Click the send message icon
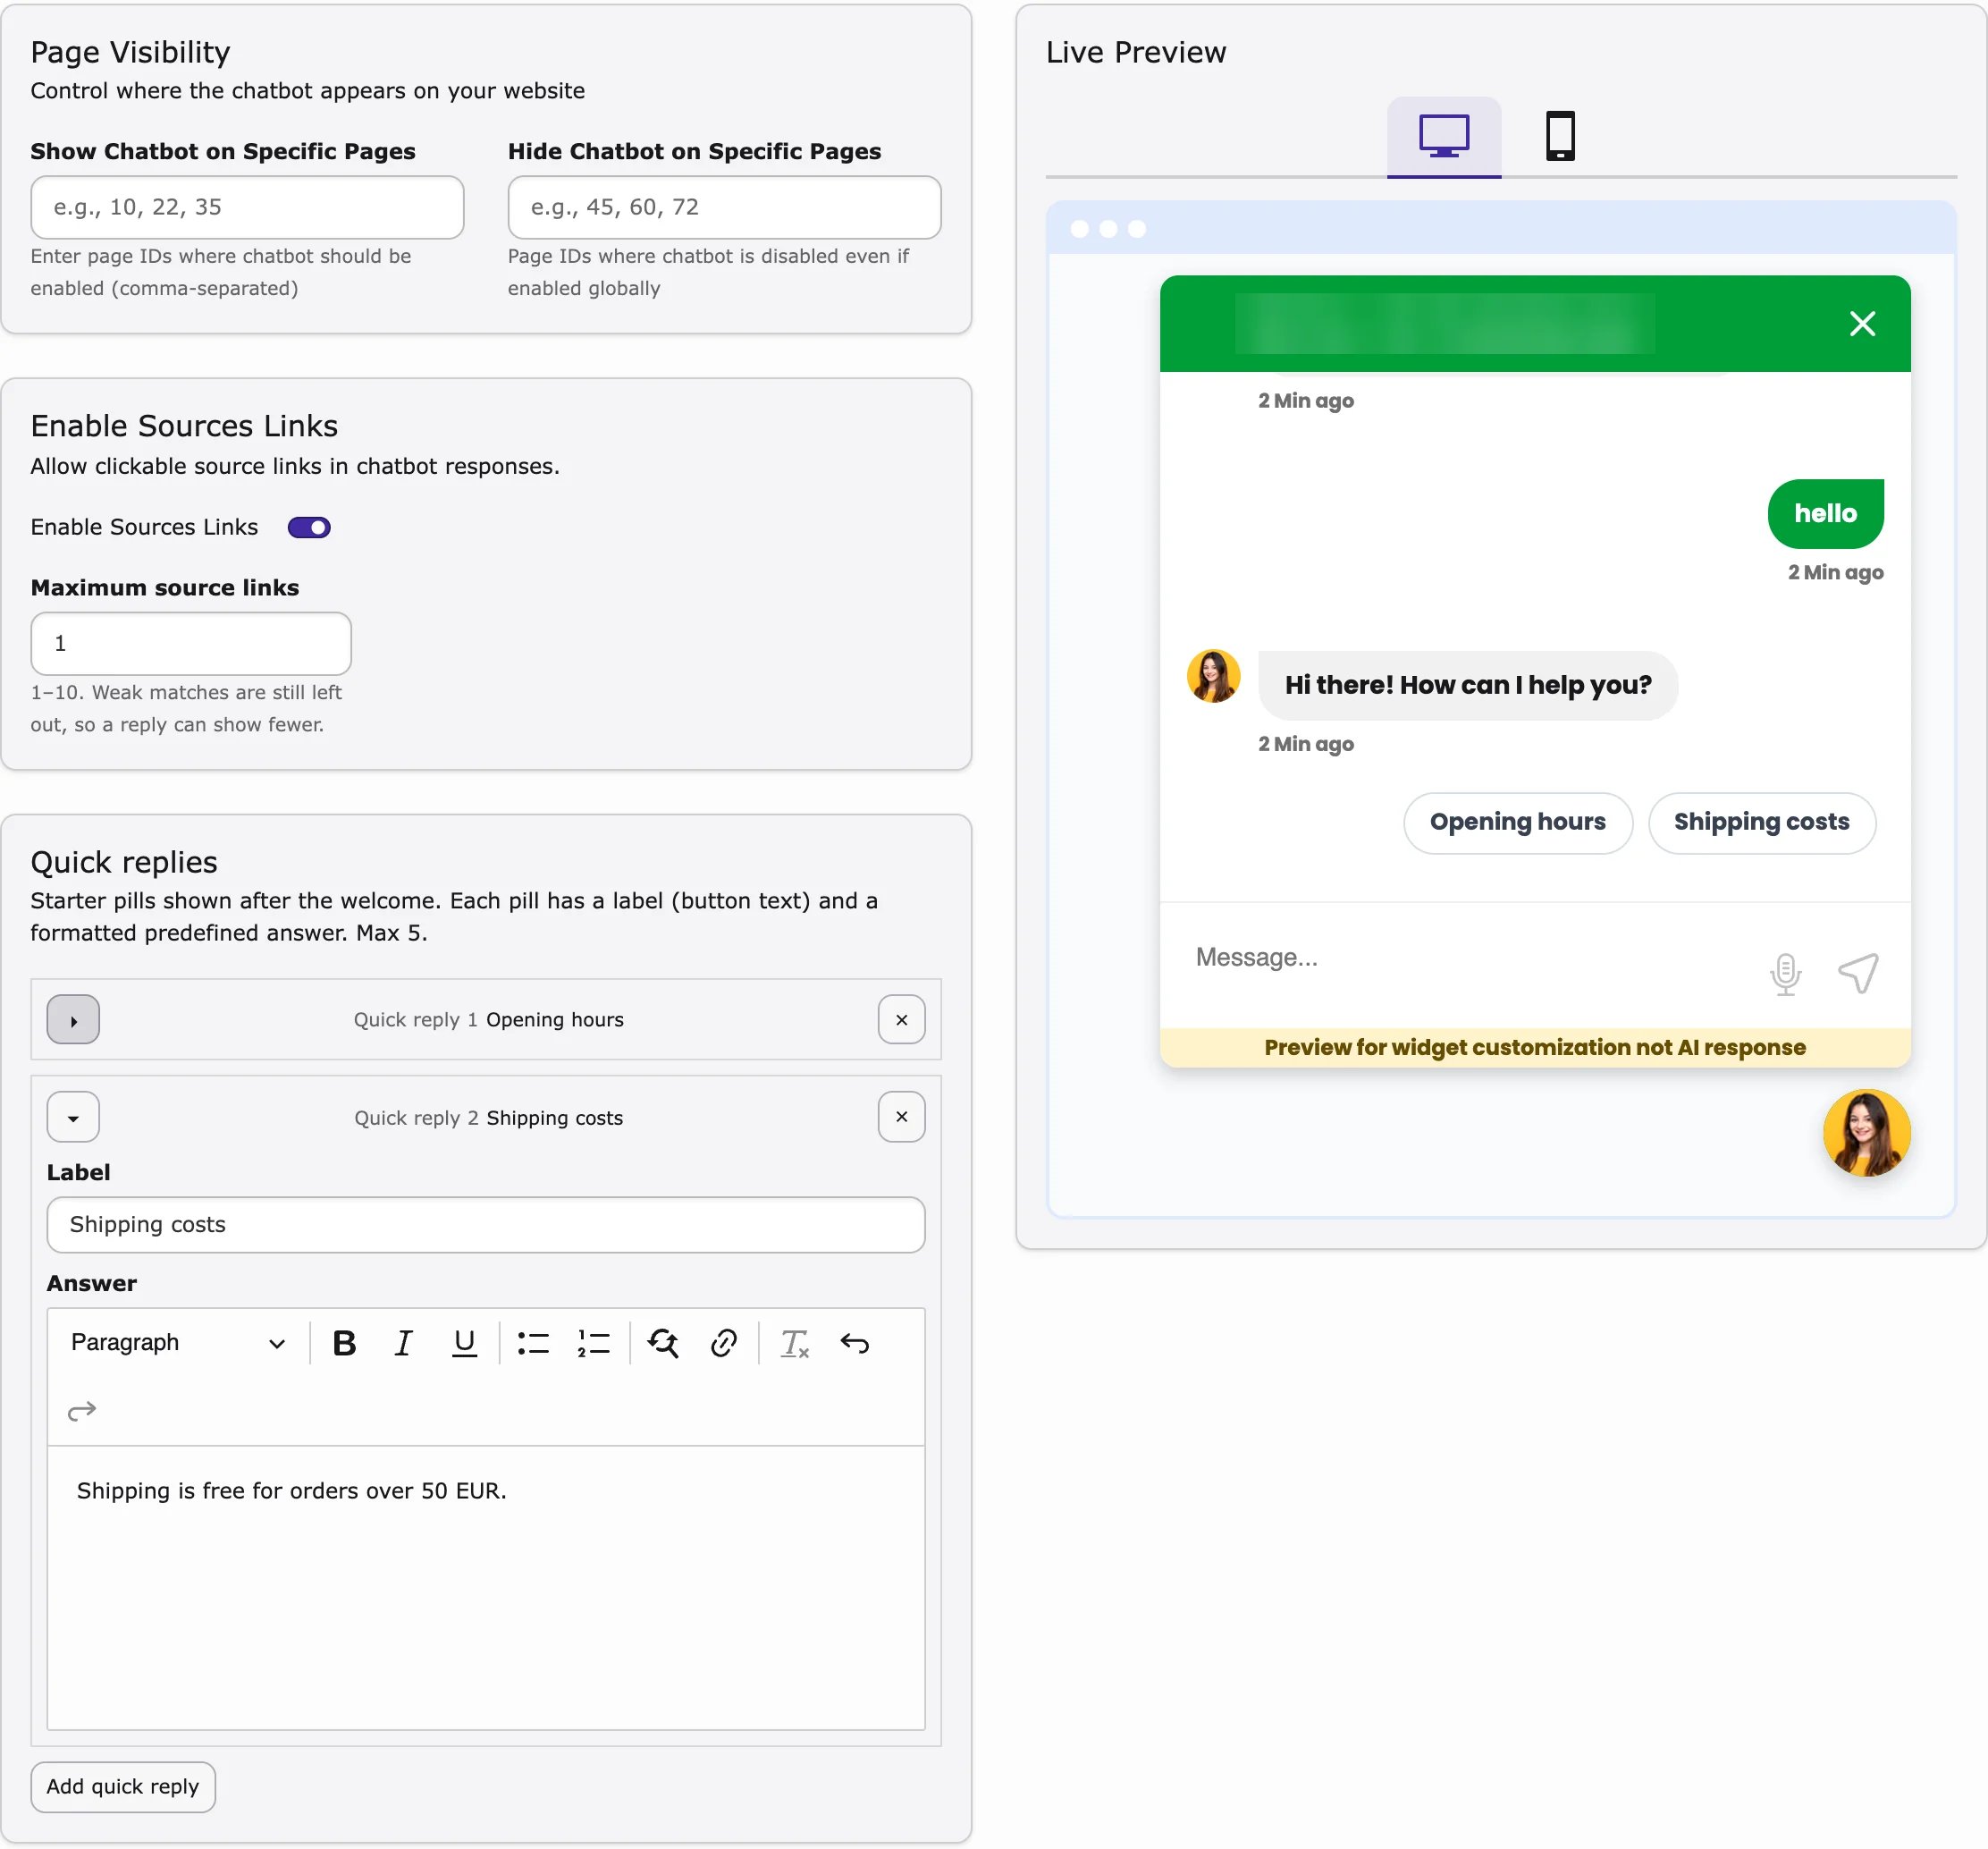This screenshot has height=1849, width=1988. (1858, 973)
